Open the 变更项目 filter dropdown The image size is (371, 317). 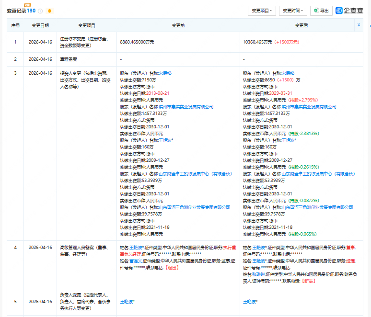coord(262,10)
